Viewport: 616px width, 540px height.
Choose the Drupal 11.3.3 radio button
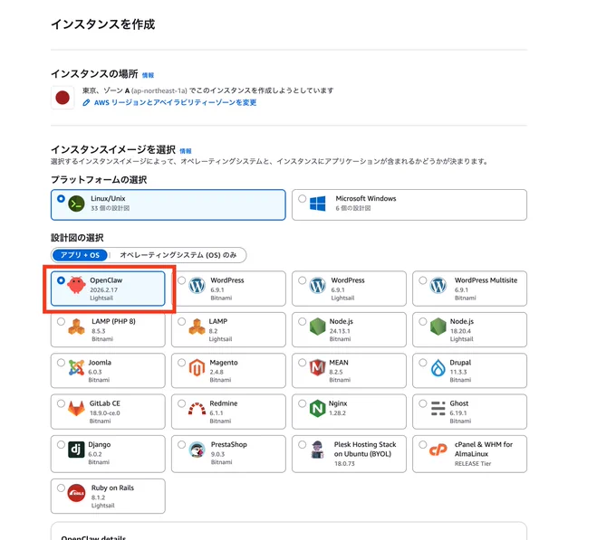[x=423, y=363]
